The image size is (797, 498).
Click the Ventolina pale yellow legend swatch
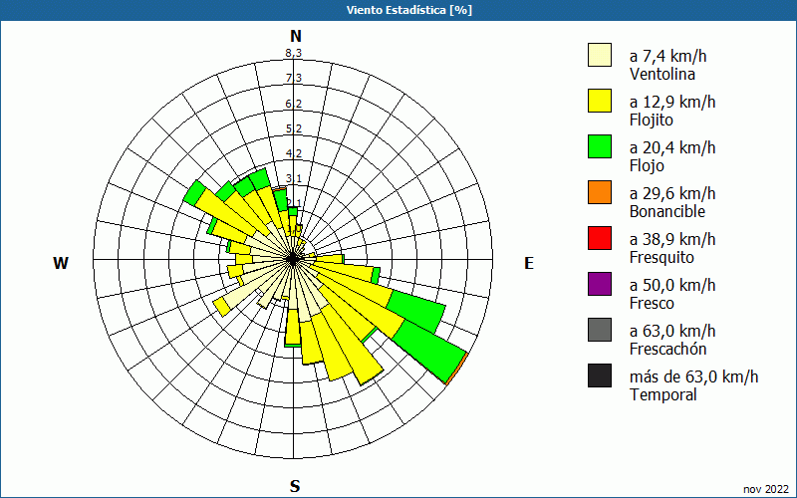600,55
